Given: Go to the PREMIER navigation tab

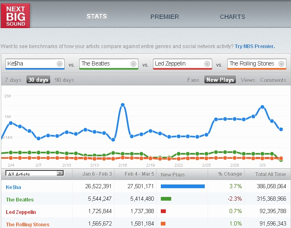Looking at the screenshot, I should click(x=165, y=17).
